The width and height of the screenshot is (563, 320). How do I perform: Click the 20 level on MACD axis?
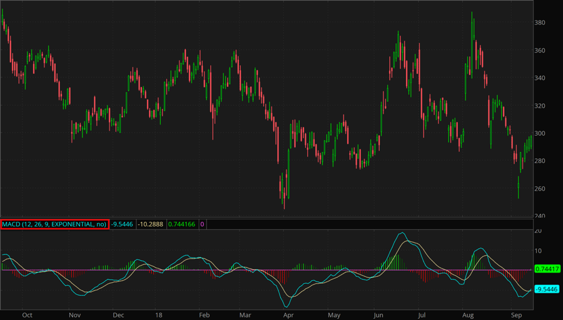pyautogui.click(x=538, y=231)
